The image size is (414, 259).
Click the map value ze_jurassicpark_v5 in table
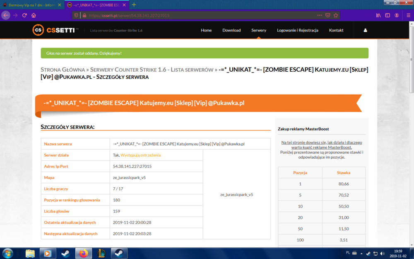pyautogui.click(x=129, y=178)
